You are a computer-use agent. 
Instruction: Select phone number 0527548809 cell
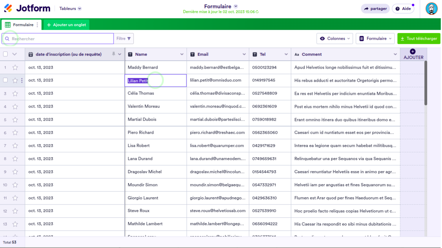click(x=270, y=93)
